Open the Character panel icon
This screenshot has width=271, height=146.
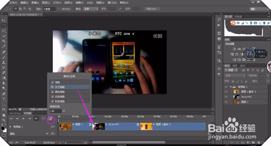pyautogui.click(x=219, y=69)
